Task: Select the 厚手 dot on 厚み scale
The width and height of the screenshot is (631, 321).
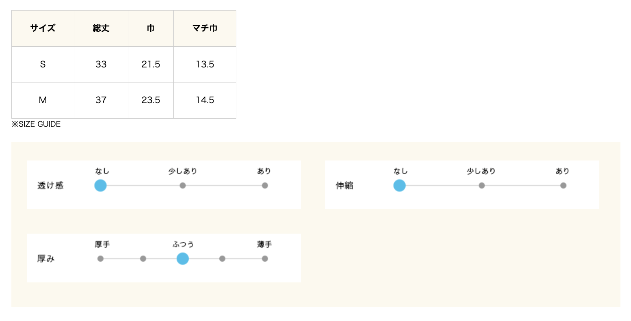Action: [100, 259]
